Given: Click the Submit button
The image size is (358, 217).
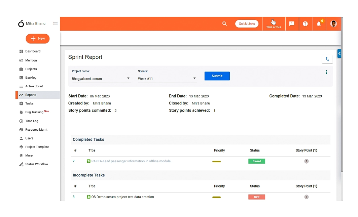Looking at the screenshot, I should click(x=217, y=76).
